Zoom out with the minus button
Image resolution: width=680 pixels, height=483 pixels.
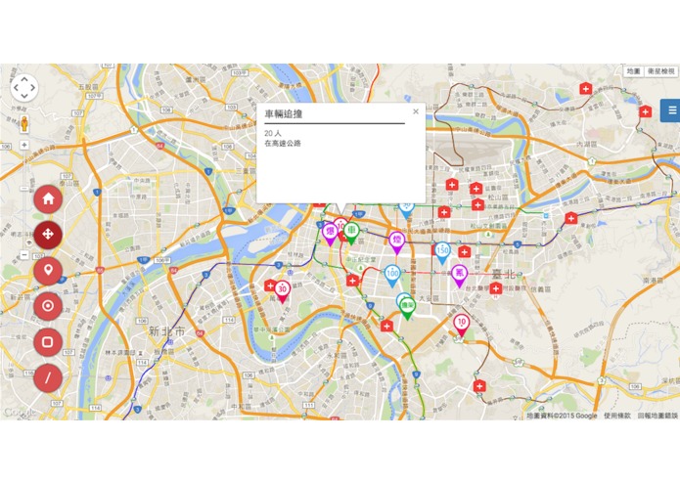[24, 255]
